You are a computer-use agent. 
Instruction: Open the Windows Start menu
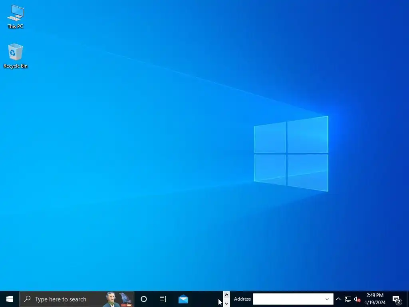[x=10, y=299]
